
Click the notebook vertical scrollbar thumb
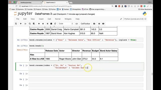(152, 74)
